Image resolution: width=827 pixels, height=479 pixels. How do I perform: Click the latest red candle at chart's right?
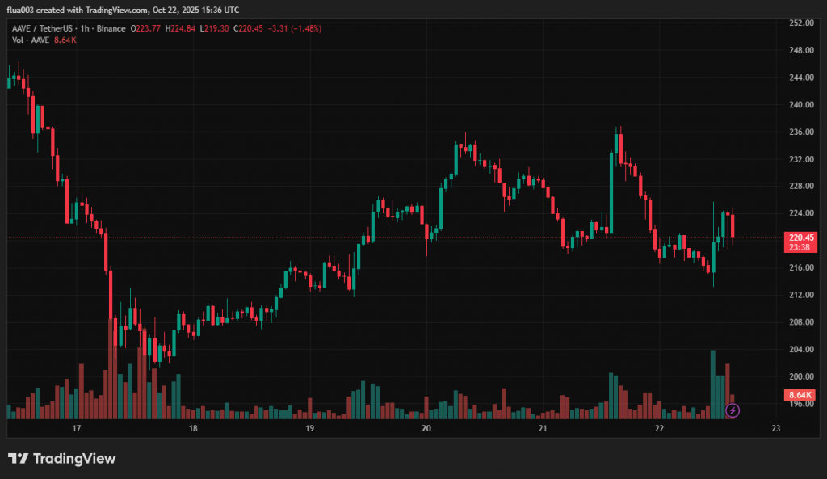(x=733, y=226)
